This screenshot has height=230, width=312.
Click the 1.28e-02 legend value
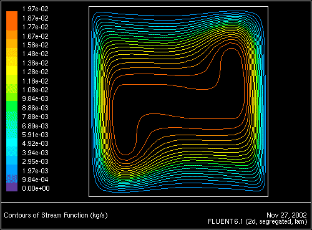click(x=36, y=72)
